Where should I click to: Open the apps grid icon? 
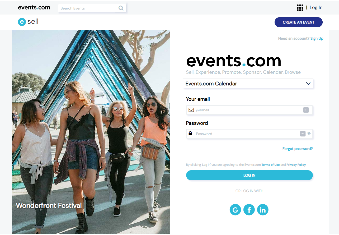pyautogui.click(x=300, y=8)
